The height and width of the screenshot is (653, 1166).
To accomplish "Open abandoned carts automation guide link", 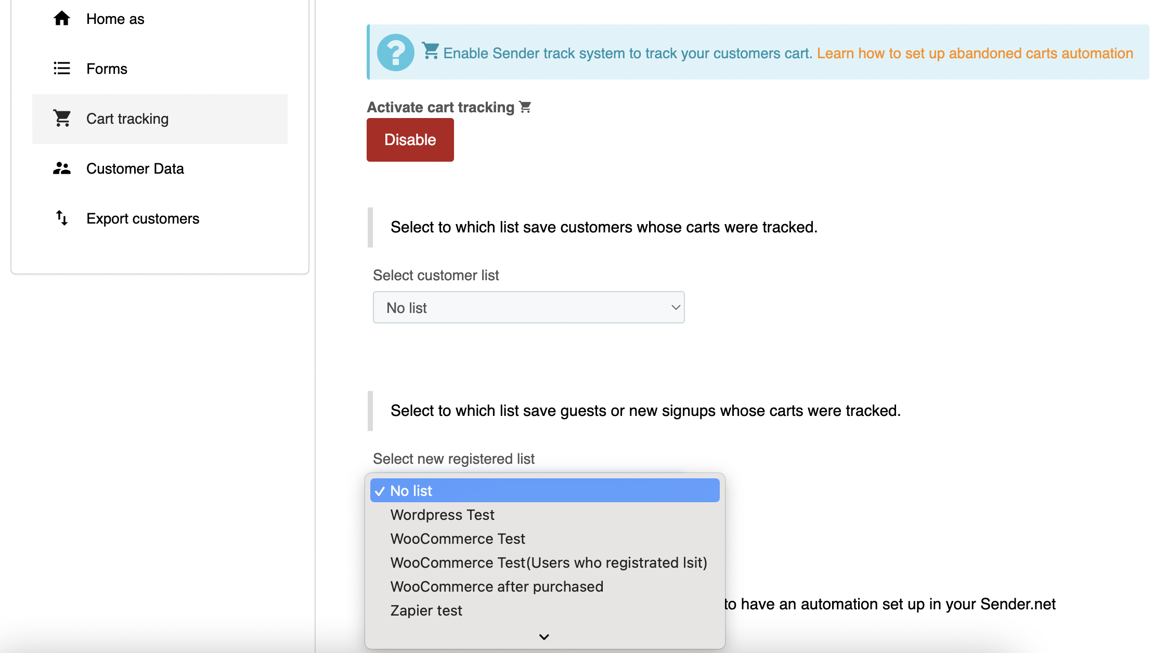I will pyautogui.click(x=975, y=53).
